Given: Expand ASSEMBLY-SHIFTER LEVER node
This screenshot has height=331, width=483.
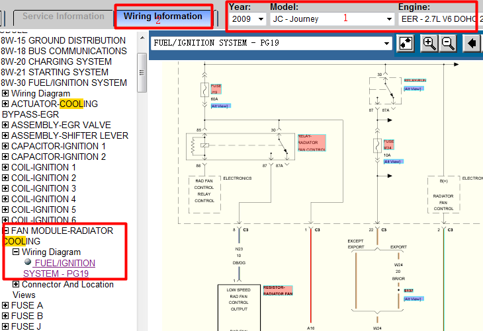Looking at the screenshot, I should coord(5,135).
